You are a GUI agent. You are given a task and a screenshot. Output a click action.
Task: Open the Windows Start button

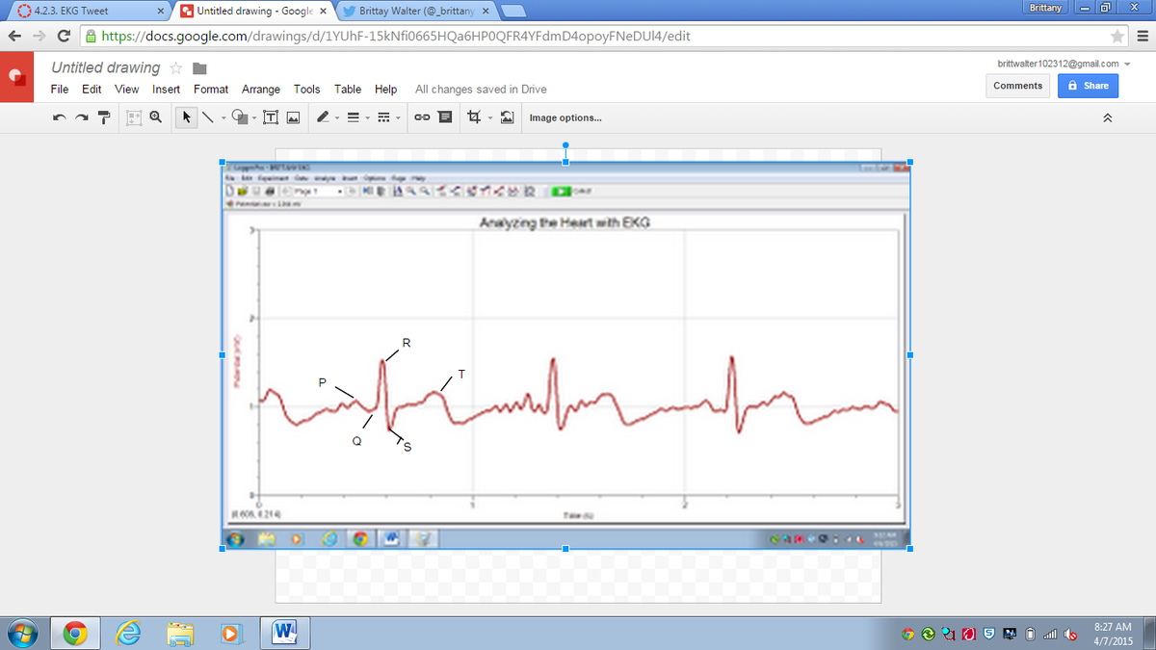pyautogui.click(x=21, y=633)
